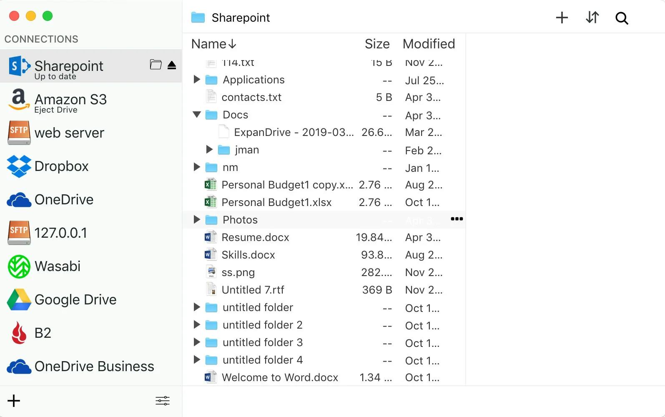Click the ss.png file name

pyautogui.click(x=238, y=272)
